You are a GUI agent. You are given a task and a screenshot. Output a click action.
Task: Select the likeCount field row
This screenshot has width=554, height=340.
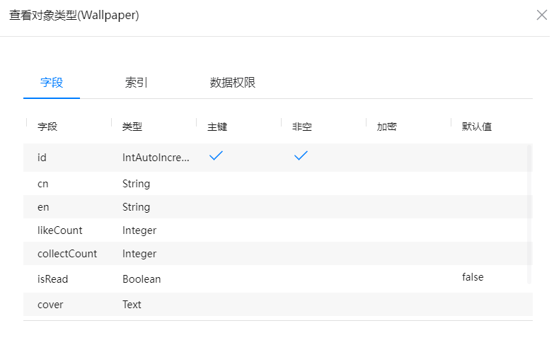[x=60, y=230]
